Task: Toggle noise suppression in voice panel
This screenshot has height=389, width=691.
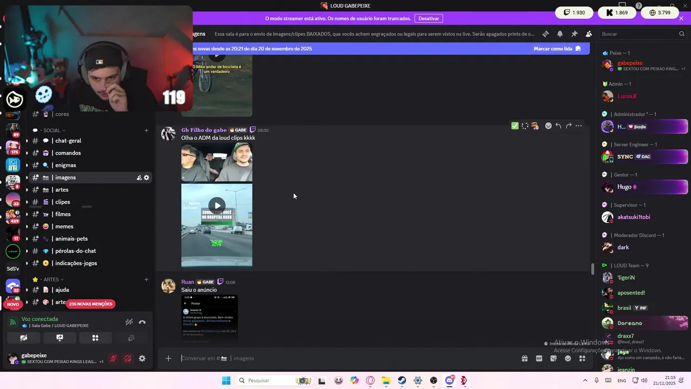Action: pyautogui.click(x=129, y=322)
